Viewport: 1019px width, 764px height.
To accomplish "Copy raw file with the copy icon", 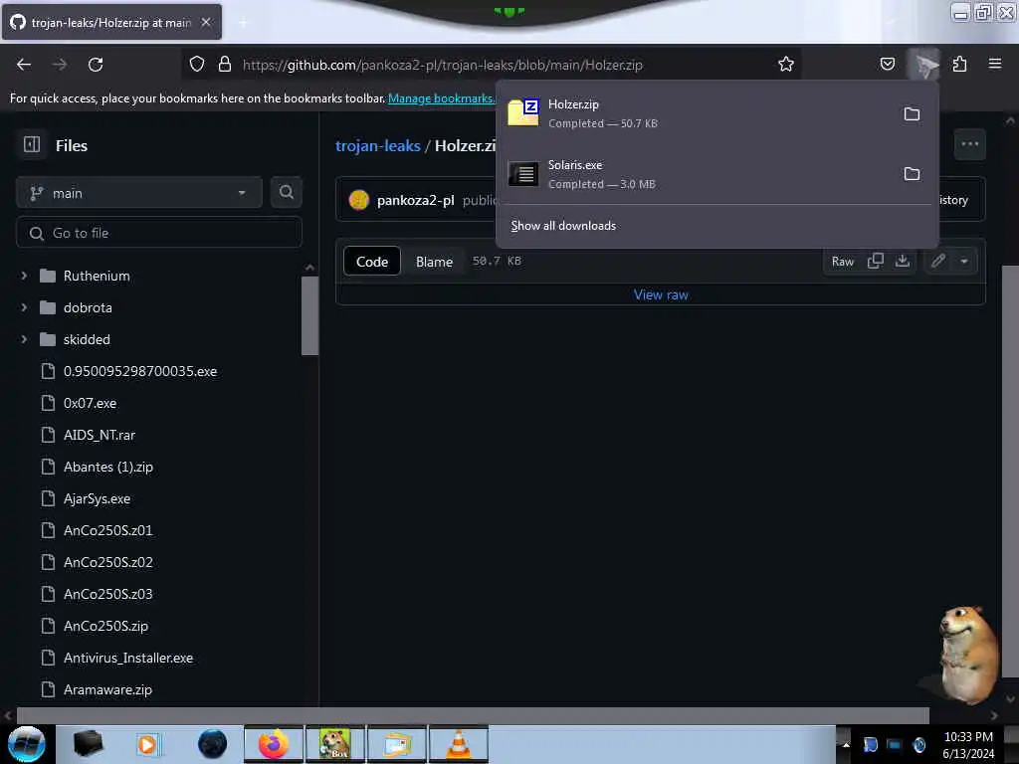I will [x=876, y=261].
